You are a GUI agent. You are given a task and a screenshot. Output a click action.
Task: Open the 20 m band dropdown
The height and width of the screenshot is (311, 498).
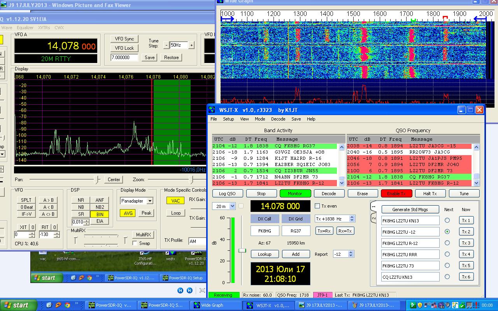coord(232,206)
